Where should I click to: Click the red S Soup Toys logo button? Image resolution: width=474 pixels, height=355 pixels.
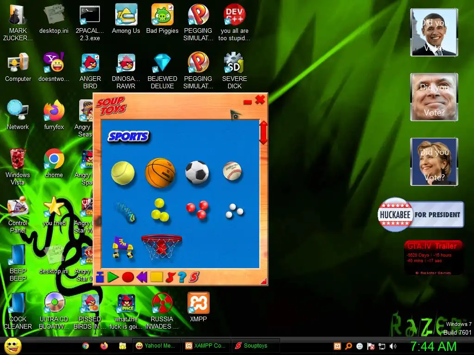(x=194, y=277)
